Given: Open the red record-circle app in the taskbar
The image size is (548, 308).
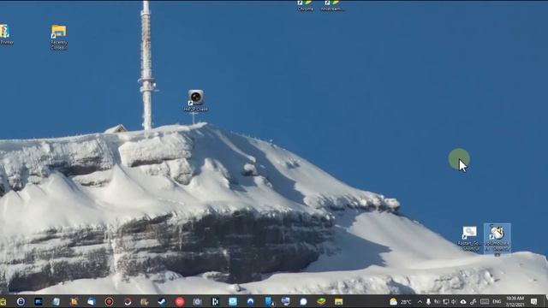Looking at the screenshot, I should (109, 301).
